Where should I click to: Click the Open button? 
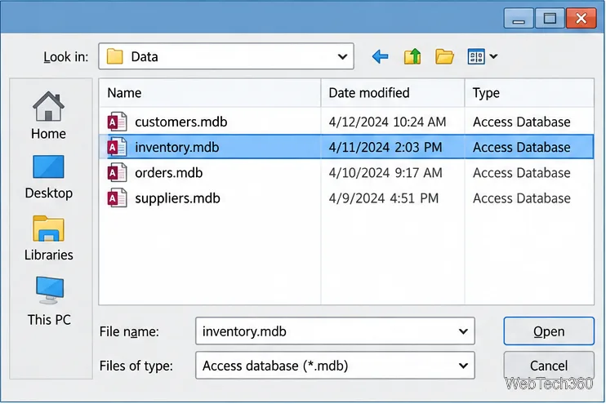coord(549,331)
